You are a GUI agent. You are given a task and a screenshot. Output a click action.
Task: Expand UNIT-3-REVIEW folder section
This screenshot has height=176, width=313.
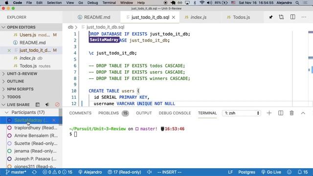(31, 74)
